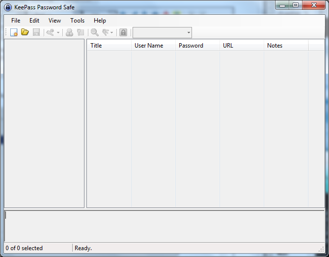Screen dimensions: 329x257
Task: Click the empty group tree panel
Action: point(44,123)
